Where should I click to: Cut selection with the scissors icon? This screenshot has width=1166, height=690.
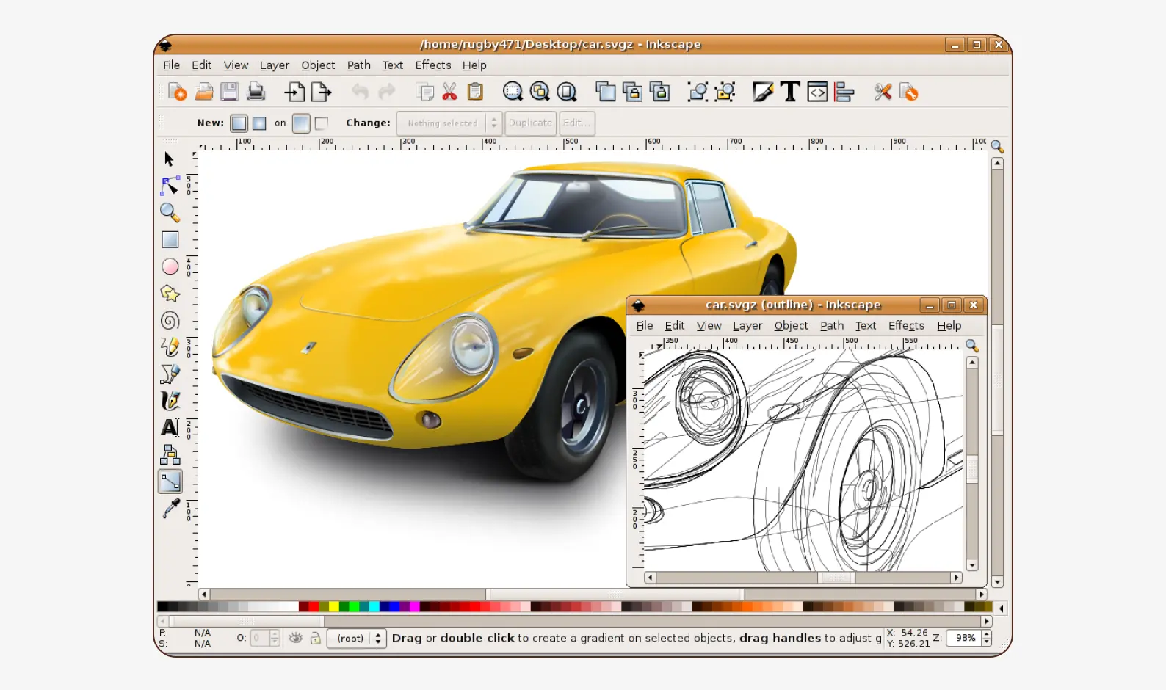tap(449, 92)
